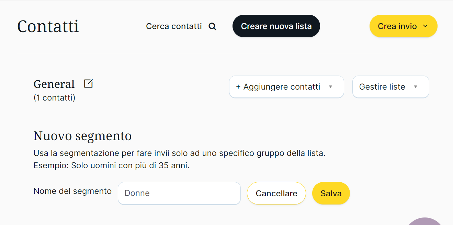Open the + Aggiungere contatti menu

pyautogui.click(x=282, y=87)
